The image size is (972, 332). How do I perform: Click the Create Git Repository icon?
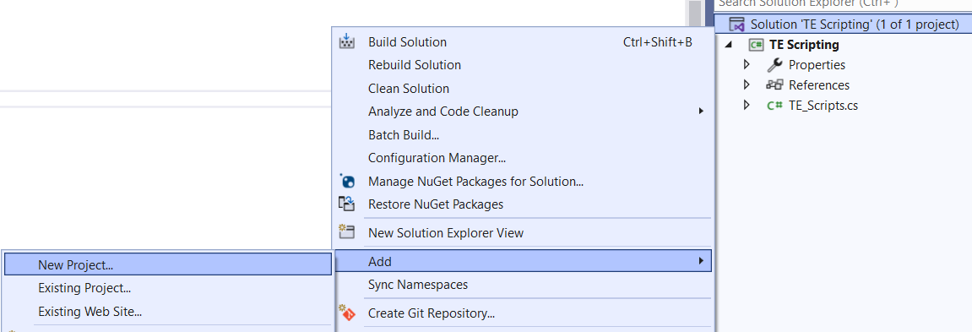346,313
